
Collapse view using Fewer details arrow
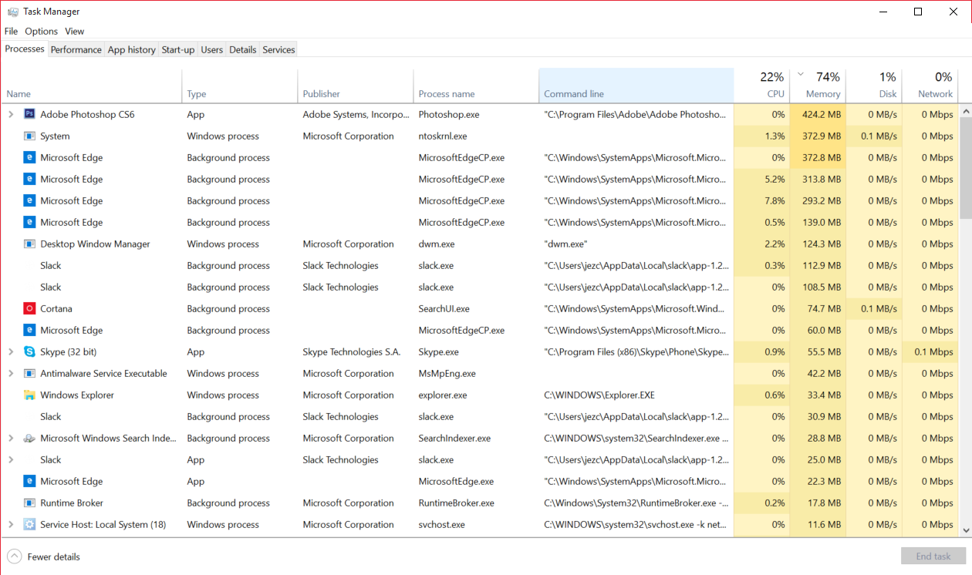tap(15, 557)
